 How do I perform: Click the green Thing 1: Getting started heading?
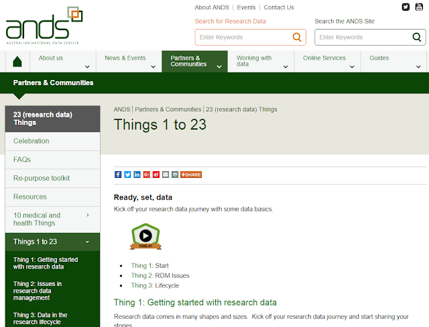195,302
